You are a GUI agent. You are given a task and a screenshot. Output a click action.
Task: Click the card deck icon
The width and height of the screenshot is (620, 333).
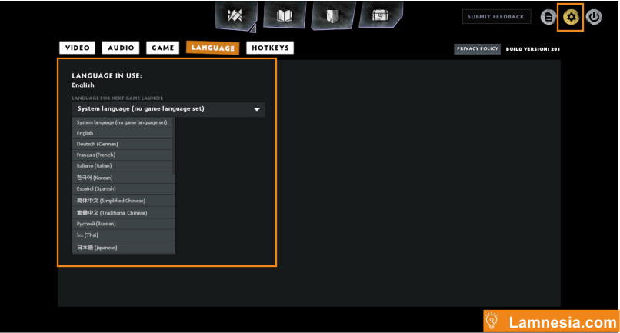tap(332, 15)
